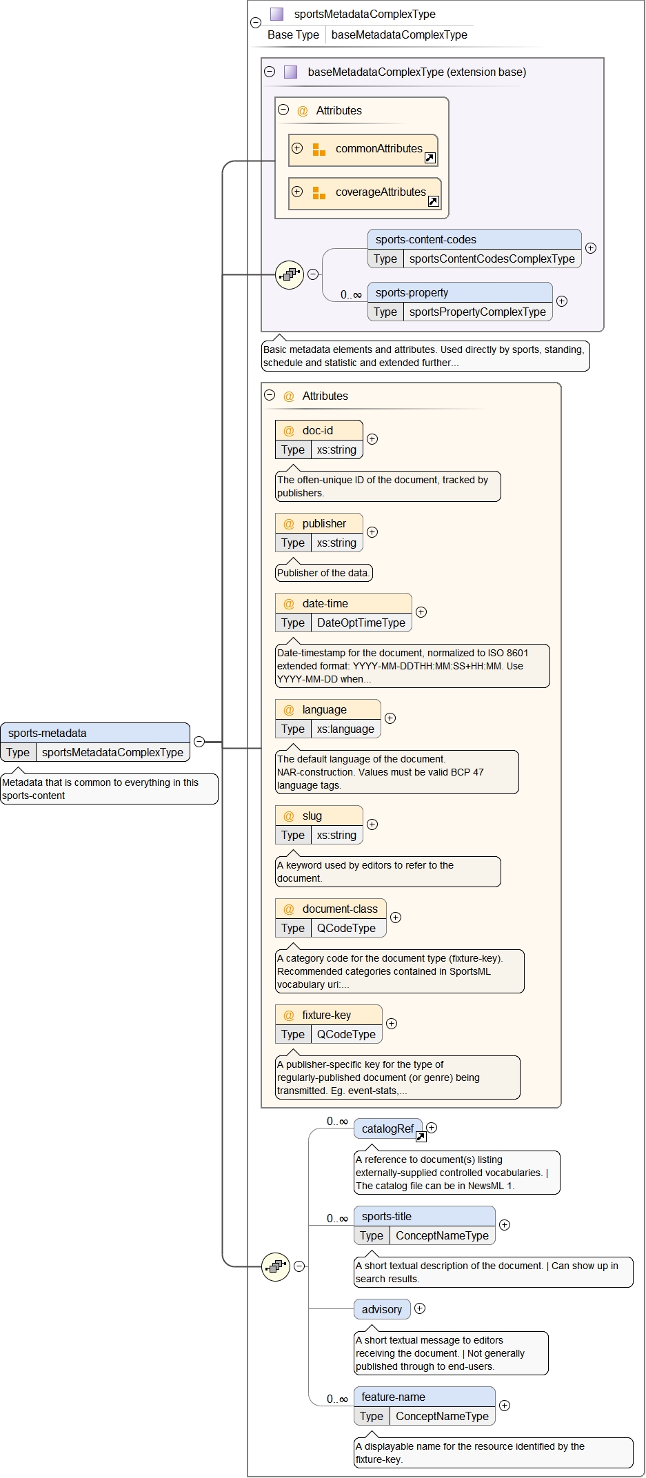Click the commonAttributes group icon
This screenshot has width=646, height=1478.
click(319, 150)
